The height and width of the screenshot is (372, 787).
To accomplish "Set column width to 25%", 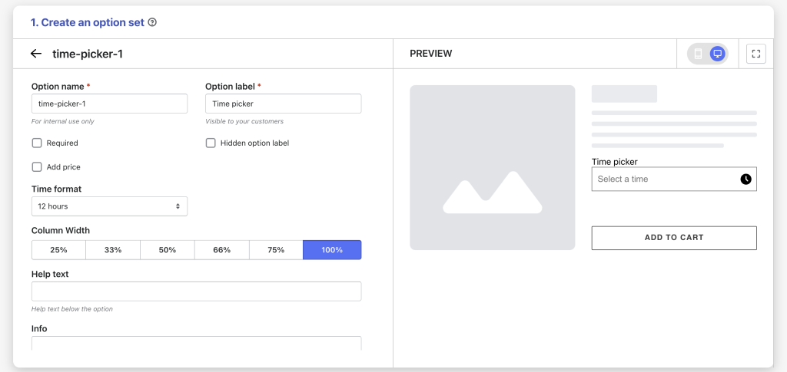I will (58, 250).
